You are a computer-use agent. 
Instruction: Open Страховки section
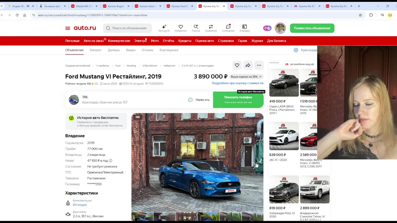(x=226, y=41)
